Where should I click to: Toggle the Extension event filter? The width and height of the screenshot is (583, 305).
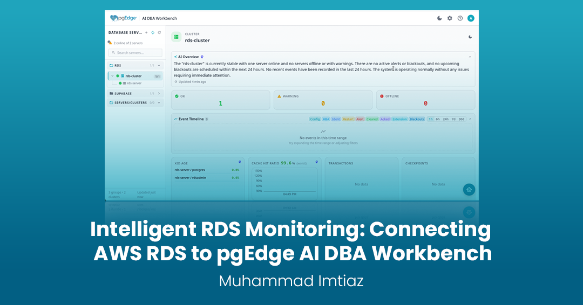pyautogui.click(x=399, y=119)
